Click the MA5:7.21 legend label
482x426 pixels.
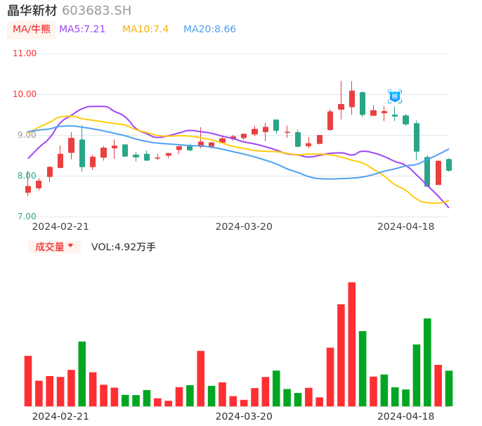pos(82,30)
